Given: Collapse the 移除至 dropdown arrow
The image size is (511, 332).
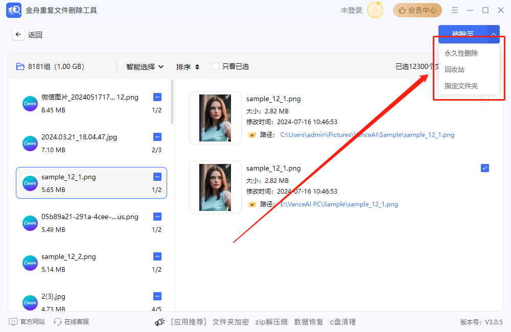Looking at the screenshot, I should click(x=494, y=34).
